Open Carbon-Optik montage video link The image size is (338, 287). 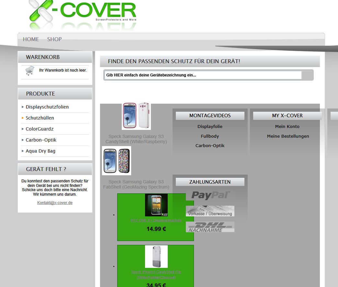[210, 145]
